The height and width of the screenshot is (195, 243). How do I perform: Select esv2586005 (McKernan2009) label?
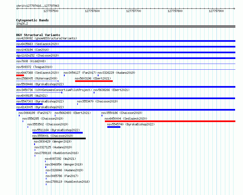[x=37, y=78]
